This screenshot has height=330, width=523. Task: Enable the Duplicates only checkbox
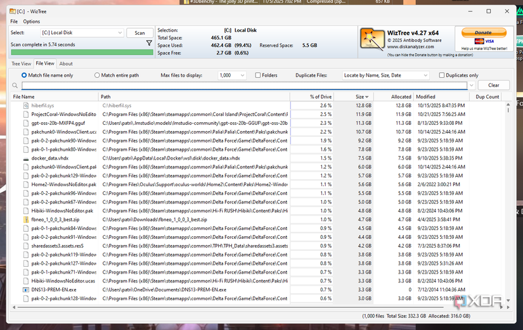coord(442,75)
